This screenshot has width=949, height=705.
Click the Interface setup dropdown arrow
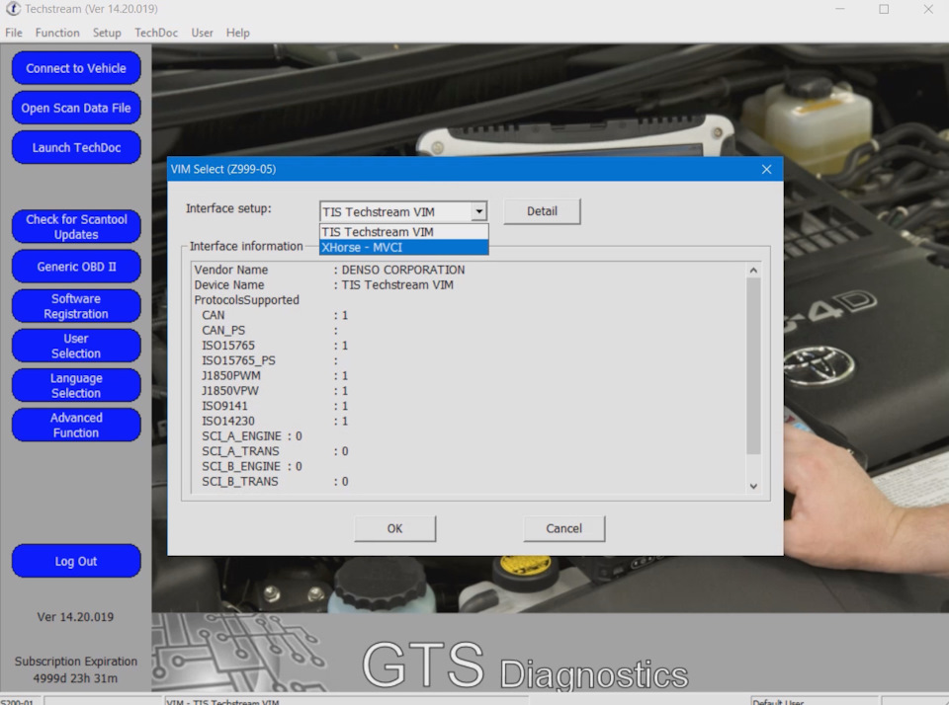478,211
